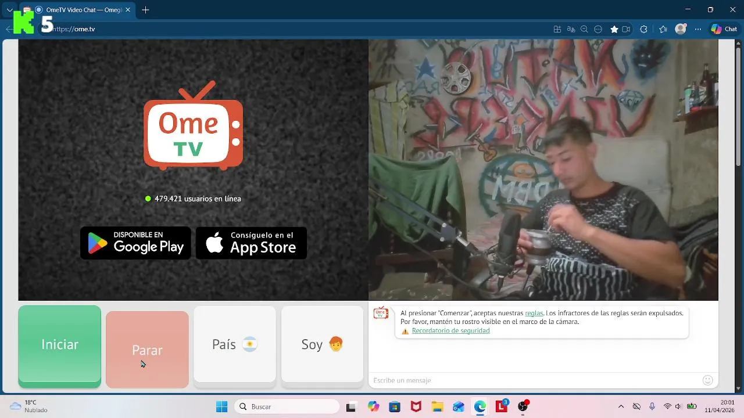744x418 pixels.
Task: Open the emoji picker in chat box
Action: 707,380
